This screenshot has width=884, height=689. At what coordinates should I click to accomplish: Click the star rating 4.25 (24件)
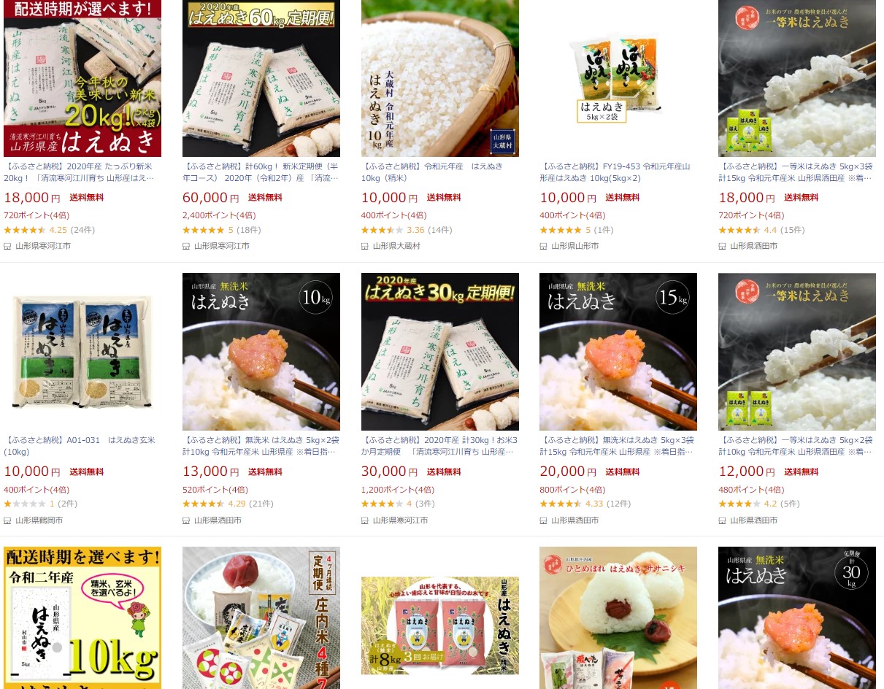tap(49, 230)
